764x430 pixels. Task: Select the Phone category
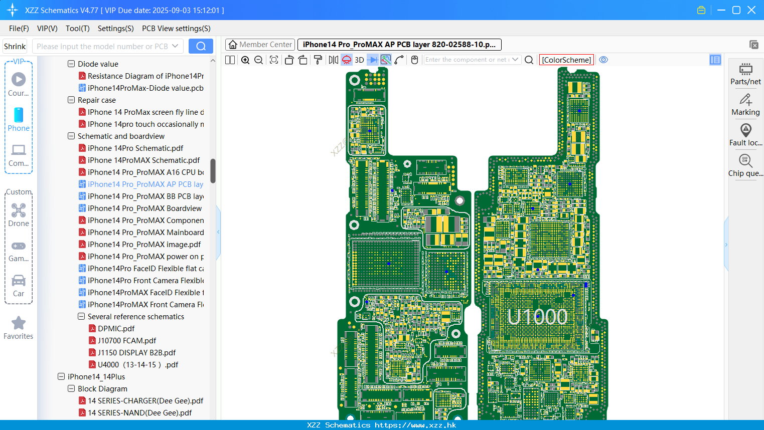coord(19,119)
